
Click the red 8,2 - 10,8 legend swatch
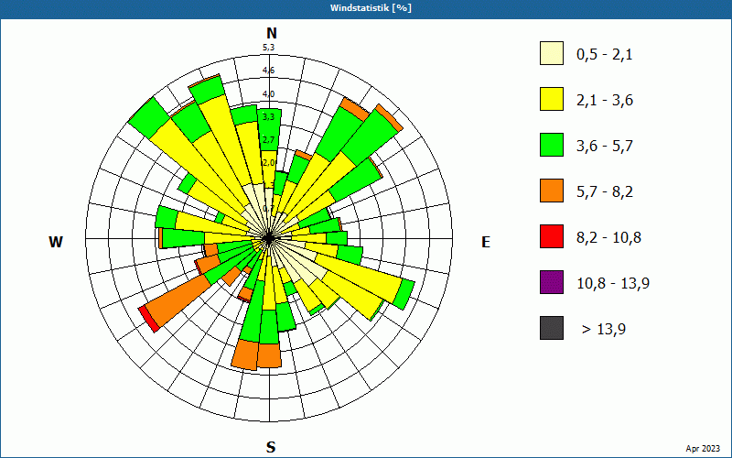click(552, 236)
